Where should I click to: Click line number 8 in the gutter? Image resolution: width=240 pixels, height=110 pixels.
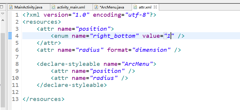point(17,64)
